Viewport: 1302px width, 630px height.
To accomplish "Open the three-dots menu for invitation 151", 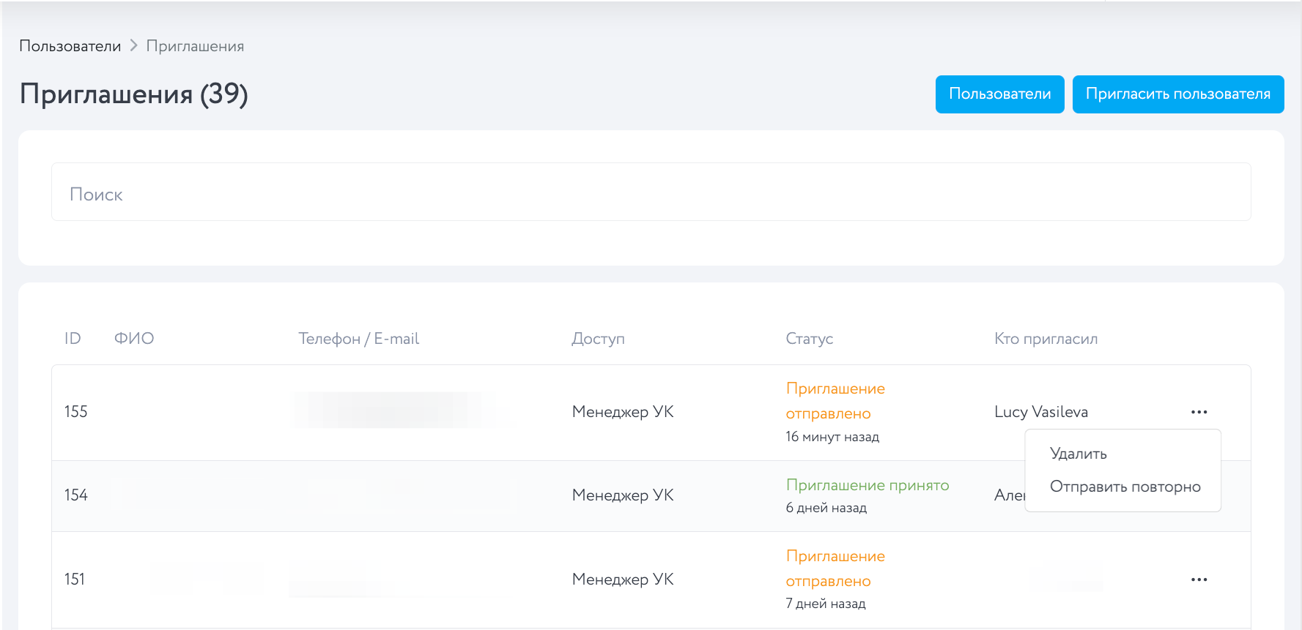I will [x=1199, y=580].
